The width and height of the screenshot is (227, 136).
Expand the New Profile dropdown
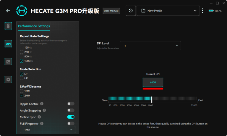tap(168, 11)
